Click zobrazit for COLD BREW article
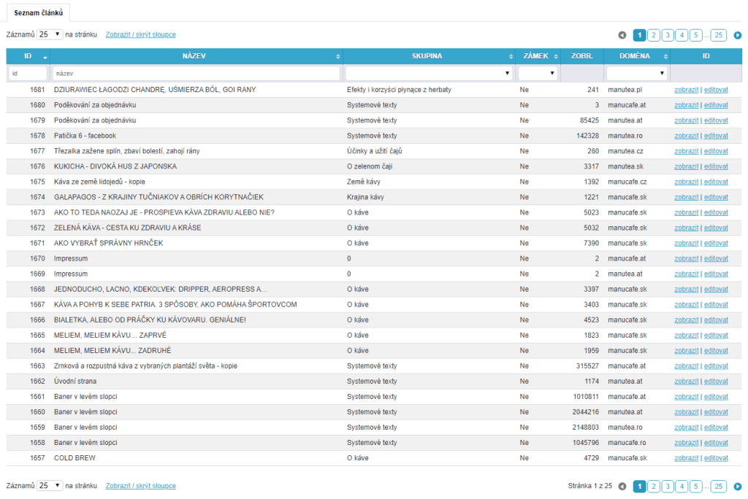748x499 pixels. [x=686, y=458]
